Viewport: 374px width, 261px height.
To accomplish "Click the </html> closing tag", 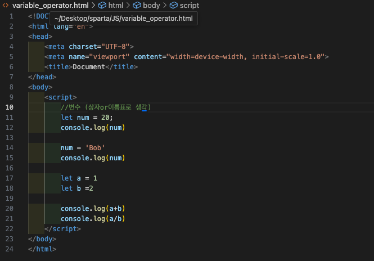I will 42,249.
